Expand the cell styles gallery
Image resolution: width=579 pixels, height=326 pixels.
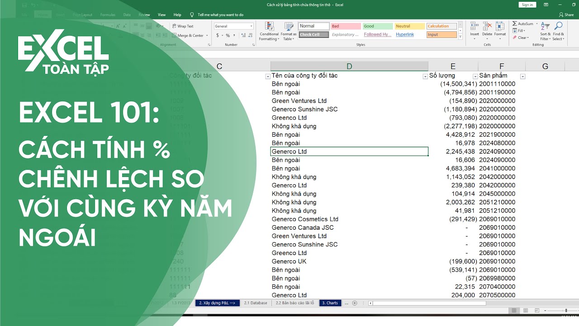(x=461, y=37)
